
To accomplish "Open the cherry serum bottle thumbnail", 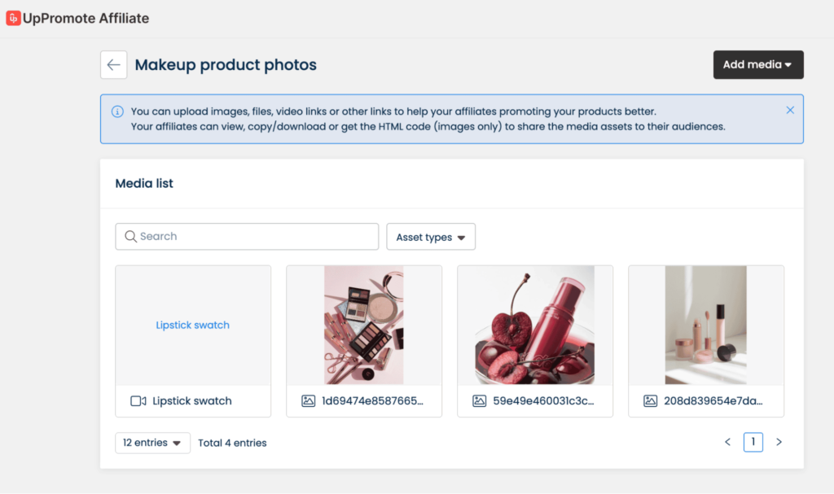I will (534, 324).
